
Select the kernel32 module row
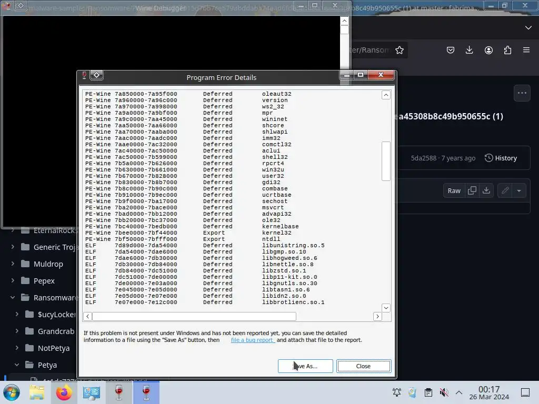click(x=188, y=233)
